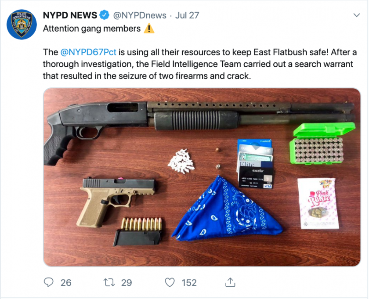The height and width of the screenshot is (299, 369).
Task: Click the like count 152
Action: 189,282
